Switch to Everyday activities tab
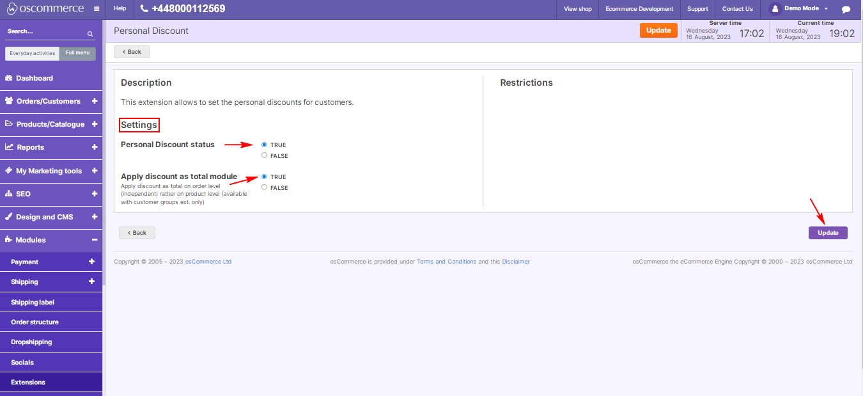The image size is (863, 396). coord(33,53)
